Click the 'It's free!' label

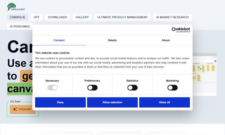(x=15, y=102)
